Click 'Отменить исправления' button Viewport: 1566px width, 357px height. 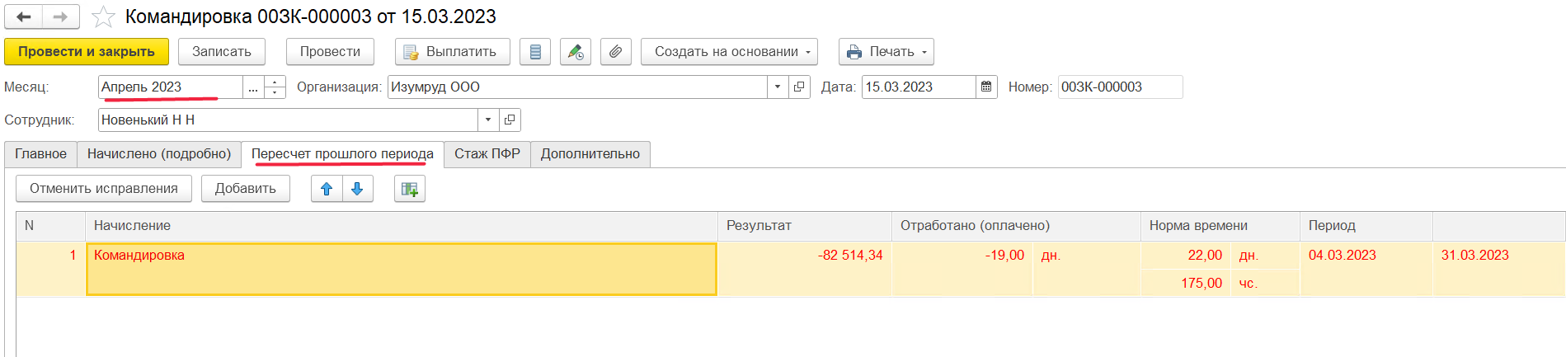pyautogui.click(x=104, y=189)
